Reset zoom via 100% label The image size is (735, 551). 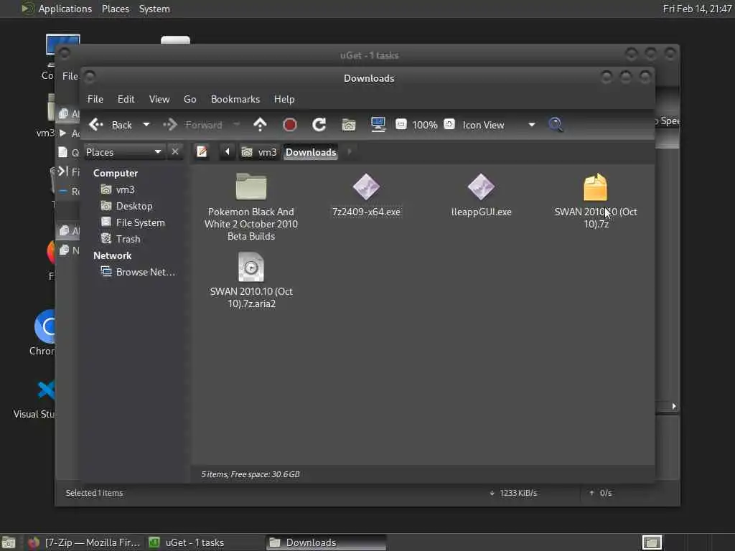[425, 125]
